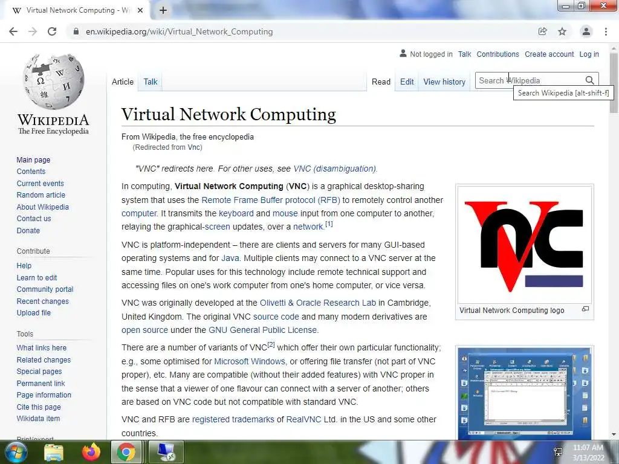Open Current events in sidebar

(x=40, y=184)
